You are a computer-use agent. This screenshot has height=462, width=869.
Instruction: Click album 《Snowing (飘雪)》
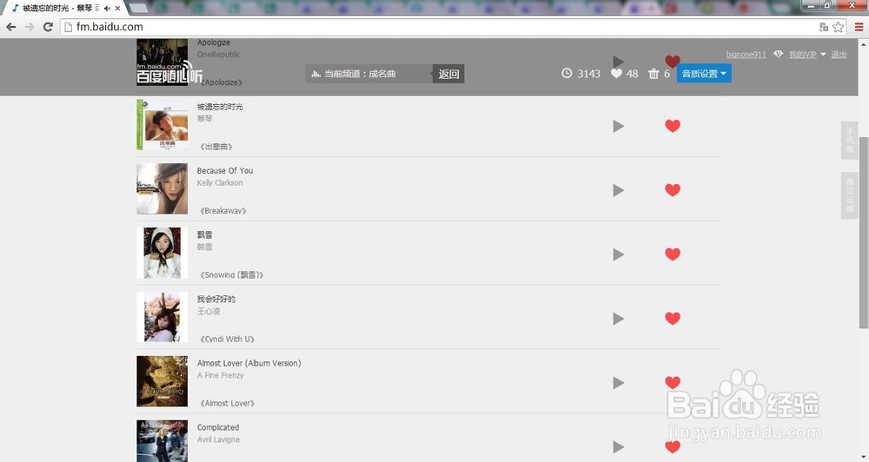[x=232, y=274]
